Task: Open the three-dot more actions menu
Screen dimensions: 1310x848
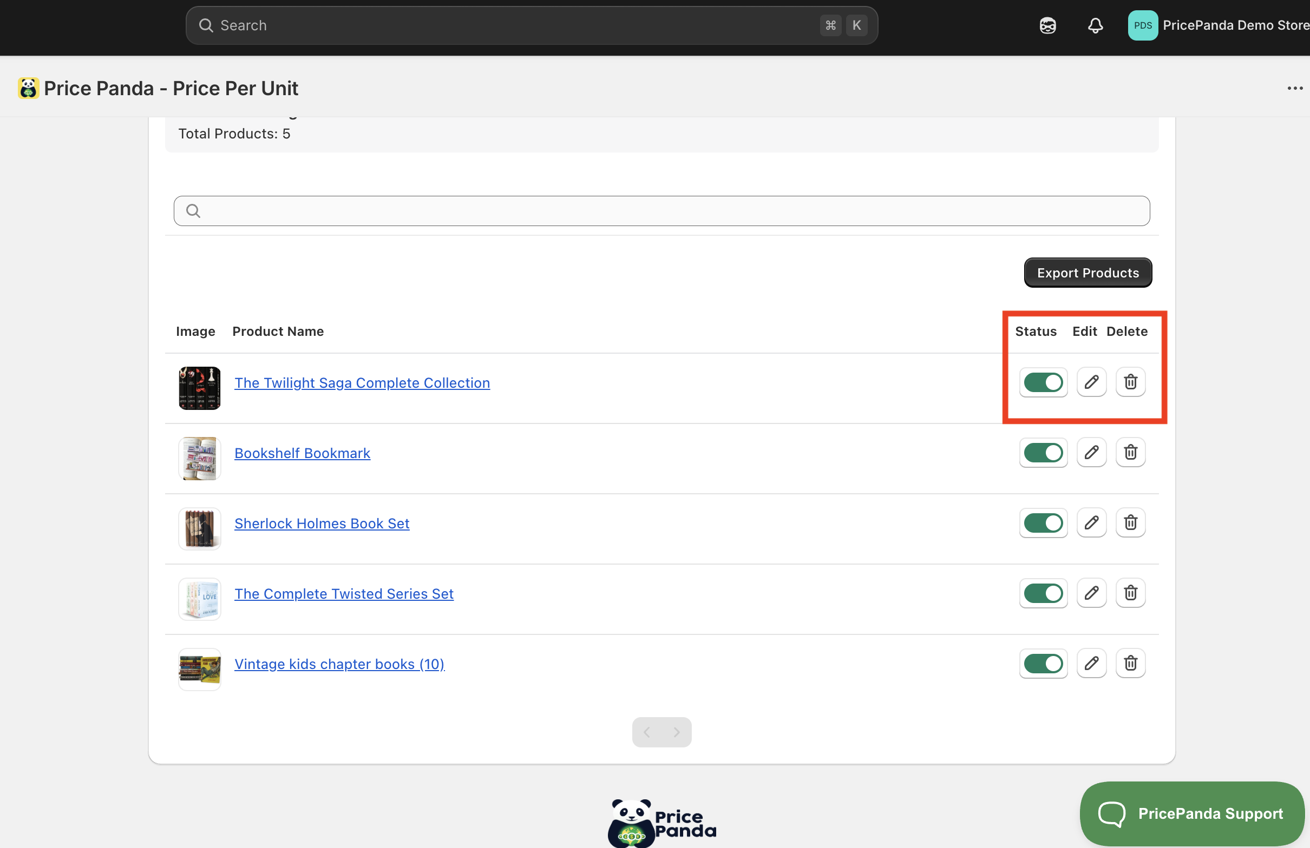Action: point(1295,88)
